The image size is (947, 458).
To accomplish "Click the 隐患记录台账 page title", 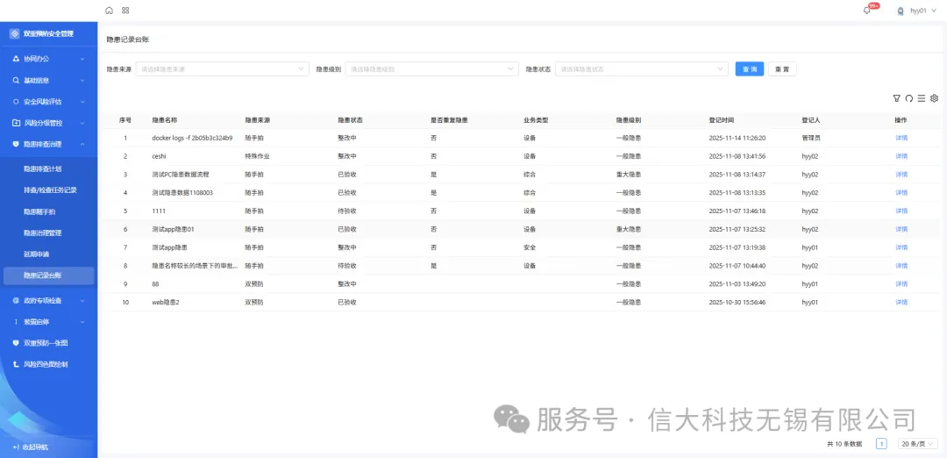I will 128,39.
